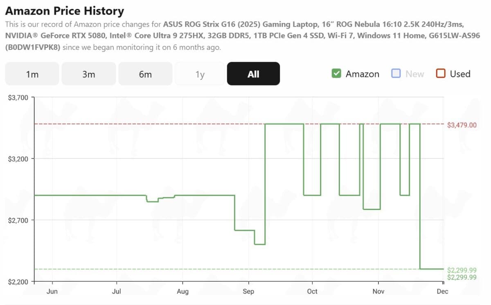Viewport: 491px width, 305px height.
Task: Click the Dec label on the time axis
Action: (442, 291)
